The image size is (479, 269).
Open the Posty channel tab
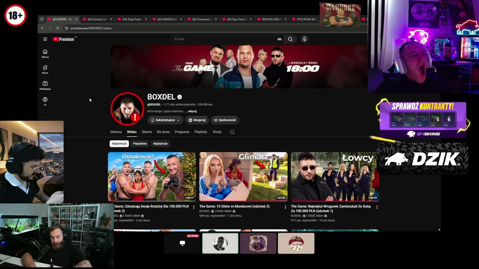tap(217, 132)
